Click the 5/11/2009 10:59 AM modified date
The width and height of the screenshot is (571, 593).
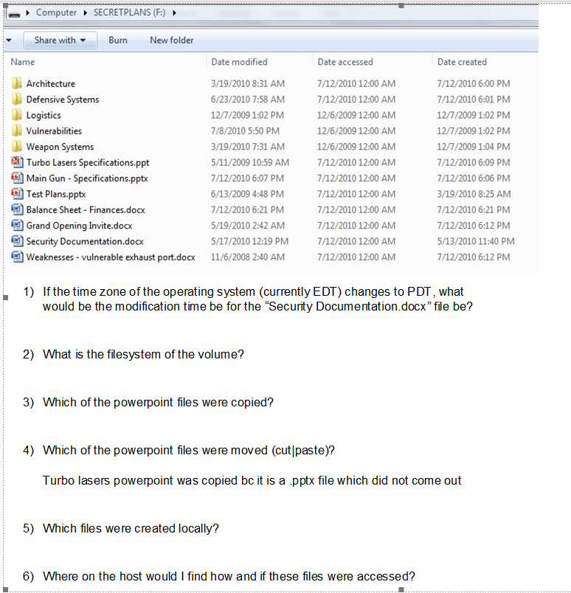250,162
